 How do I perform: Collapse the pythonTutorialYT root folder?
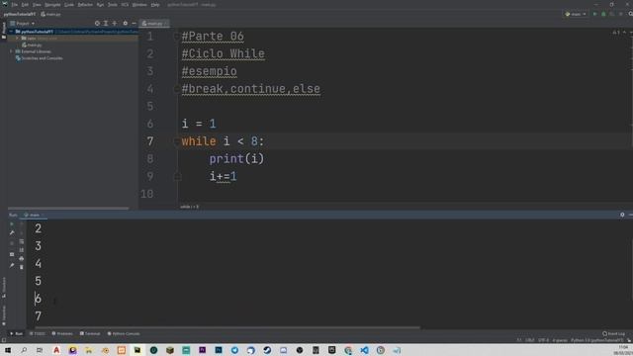[11, 32]
